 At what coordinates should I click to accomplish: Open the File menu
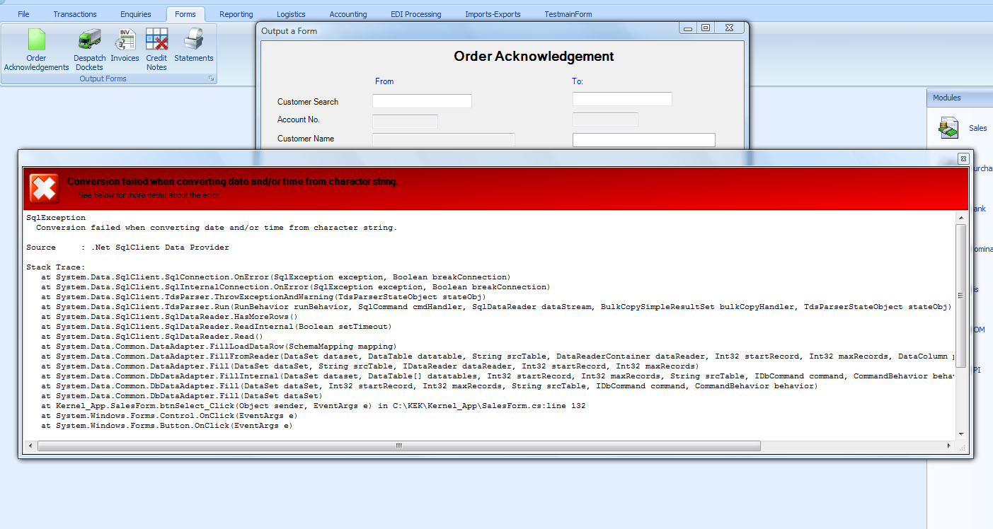pyautogui.click(x=23, y=14)
